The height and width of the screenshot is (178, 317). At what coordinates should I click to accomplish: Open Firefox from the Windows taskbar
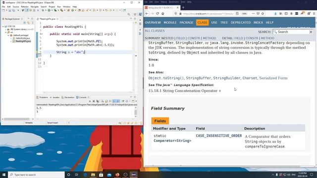[x=117, y=175]
